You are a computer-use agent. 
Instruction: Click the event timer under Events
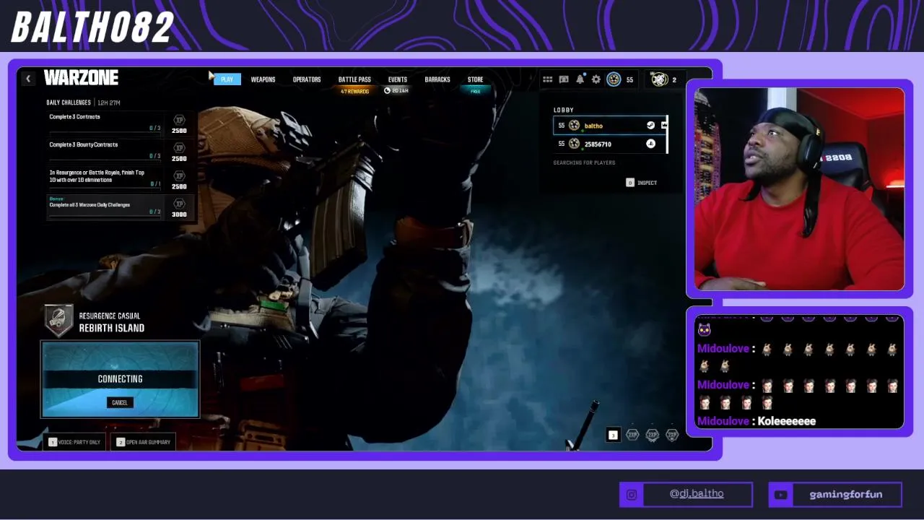click(x=396, y=91)
